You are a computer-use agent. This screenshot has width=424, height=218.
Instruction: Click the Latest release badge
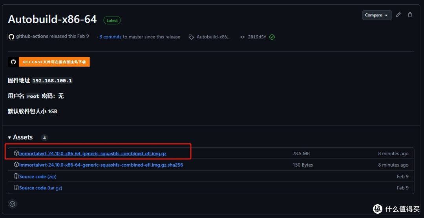(112, 20)
